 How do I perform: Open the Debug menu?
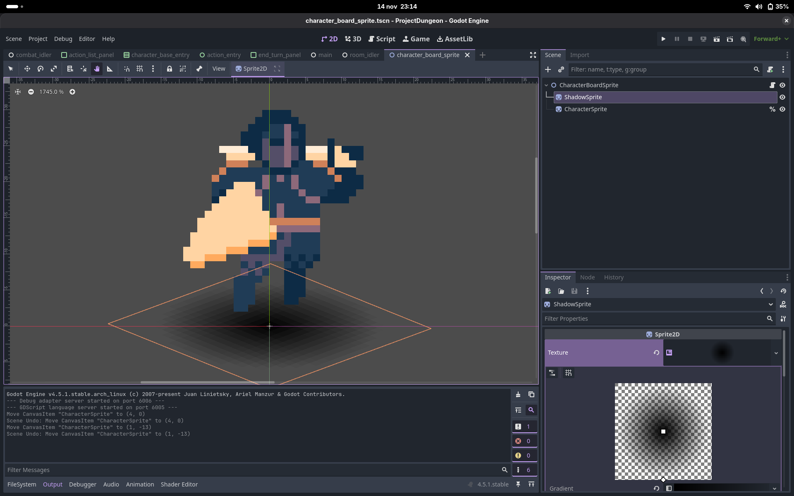63,39
